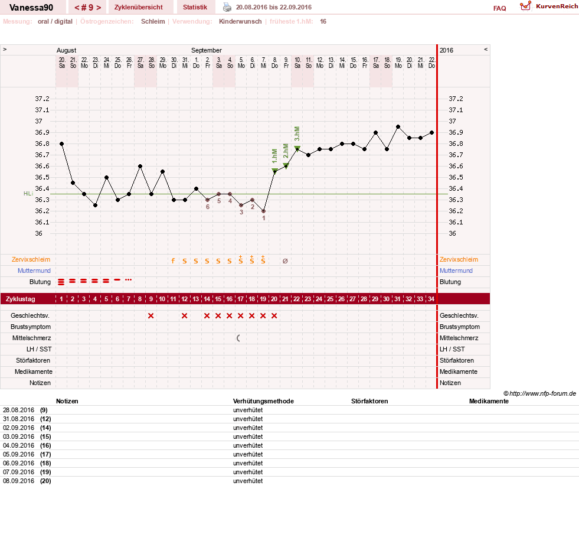Click notes row dated 08.09.2016

pos(289,481)
